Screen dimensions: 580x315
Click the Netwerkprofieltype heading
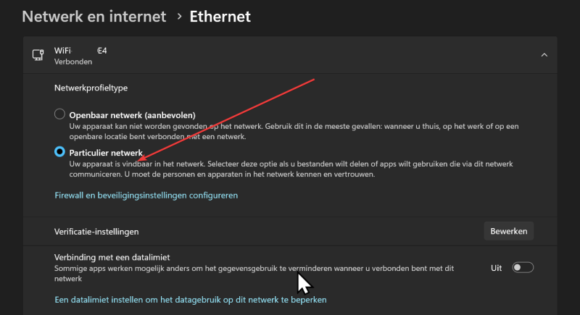(91, 88)
